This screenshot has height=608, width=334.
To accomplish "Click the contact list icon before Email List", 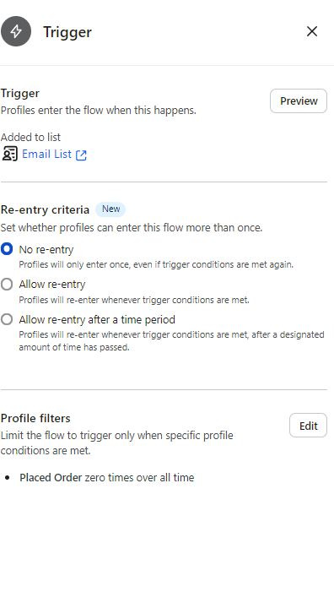I will click(9, 154).
